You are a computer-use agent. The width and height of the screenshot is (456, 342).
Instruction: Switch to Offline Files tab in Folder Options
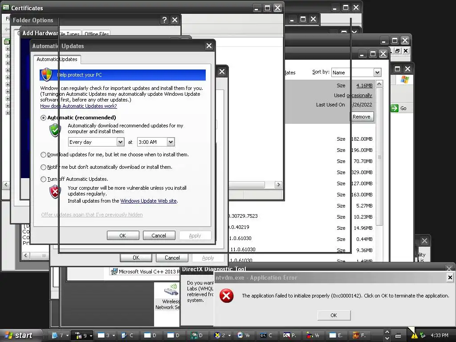97,34
